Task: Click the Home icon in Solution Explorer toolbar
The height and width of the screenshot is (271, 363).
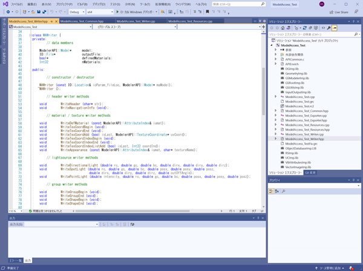Action: 283,28
